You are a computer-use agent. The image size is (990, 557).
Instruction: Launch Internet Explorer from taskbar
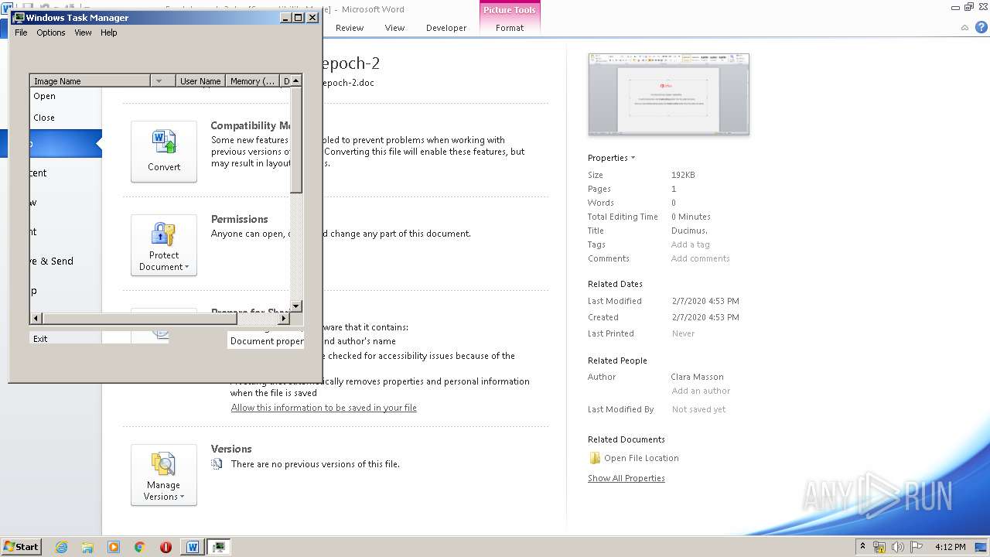tap(61, 547)
